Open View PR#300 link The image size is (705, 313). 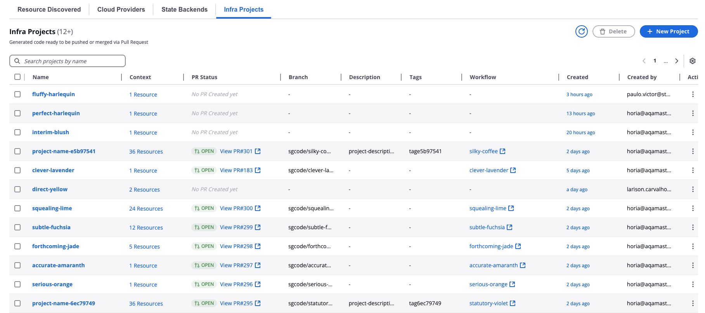tap(236, 208)
